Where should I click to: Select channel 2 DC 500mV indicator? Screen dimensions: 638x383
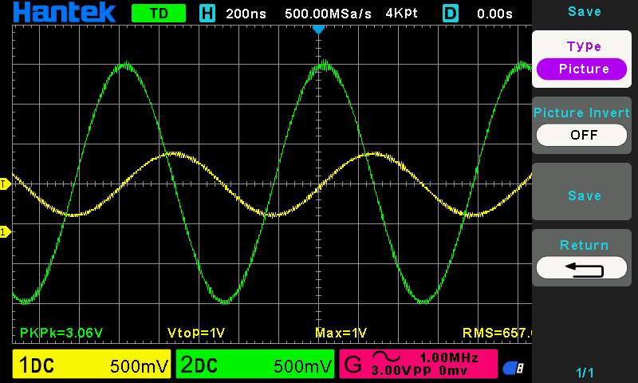(255, 364)
